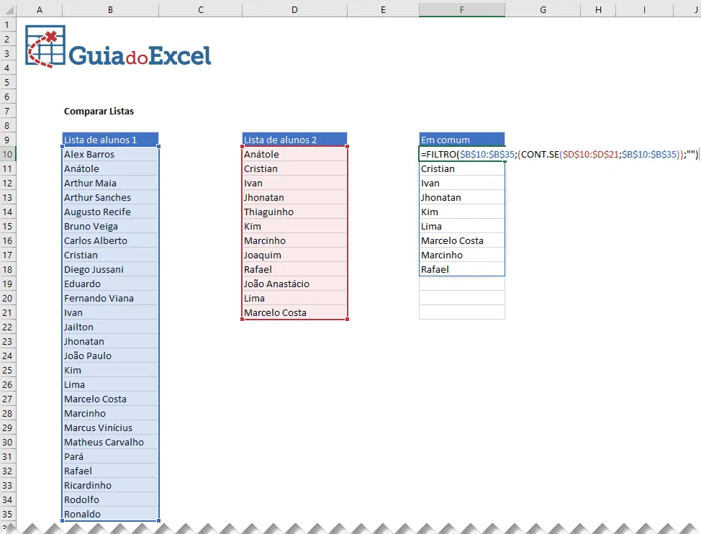The image size is (701, 534).
Task: Select 'Cristian' in Em comum column
Action: (462, 169)
